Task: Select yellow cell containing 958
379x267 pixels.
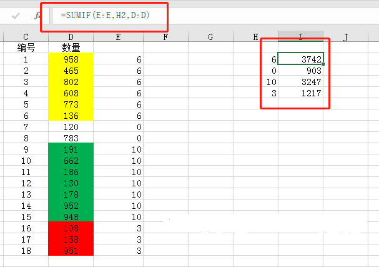Action: click(71, 59)
